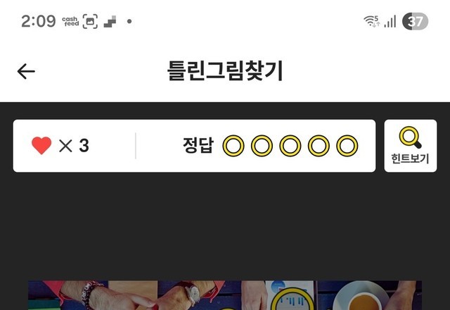The height and width of the screenshot is (310, 450).
Task: Tap the × 3 lives counter
Action: pos(74,146)
